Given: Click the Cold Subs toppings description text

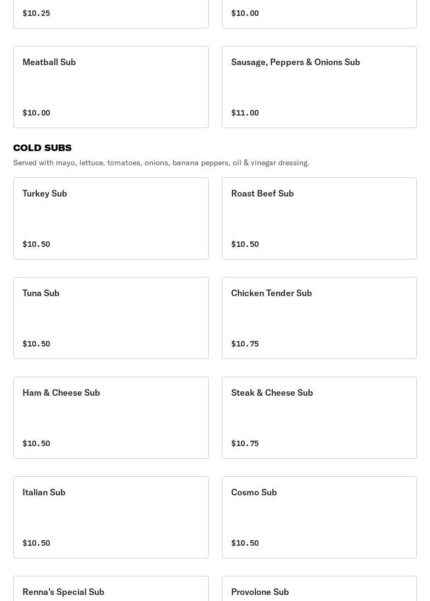Looking at the screenshot, I should [x=161, y=163].
